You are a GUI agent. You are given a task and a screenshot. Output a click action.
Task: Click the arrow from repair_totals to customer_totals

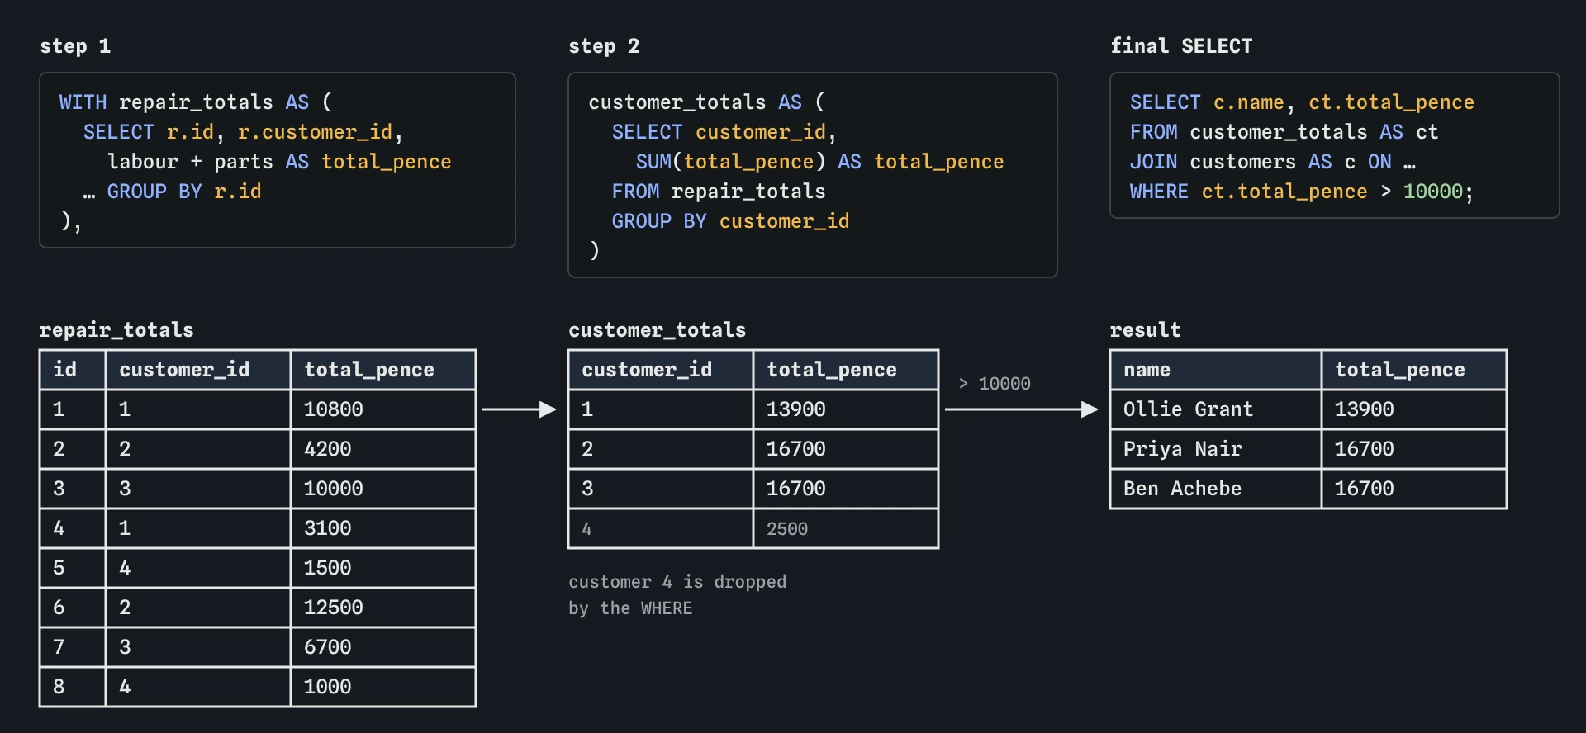pos(519,409)
